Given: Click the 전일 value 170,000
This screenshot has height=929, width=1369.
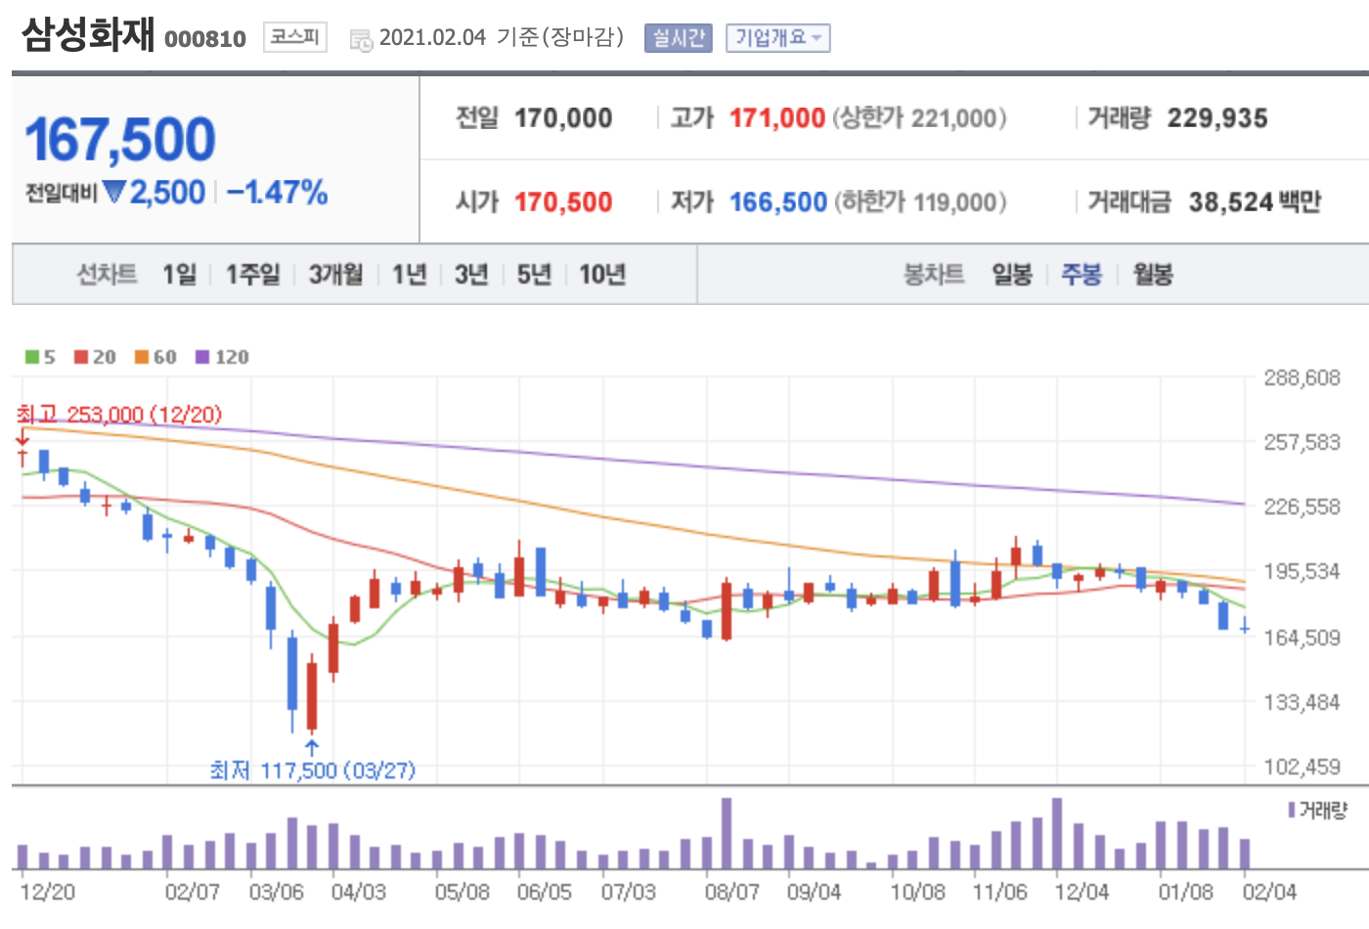Looking at the screenshot, I should [x=563, y=118].
